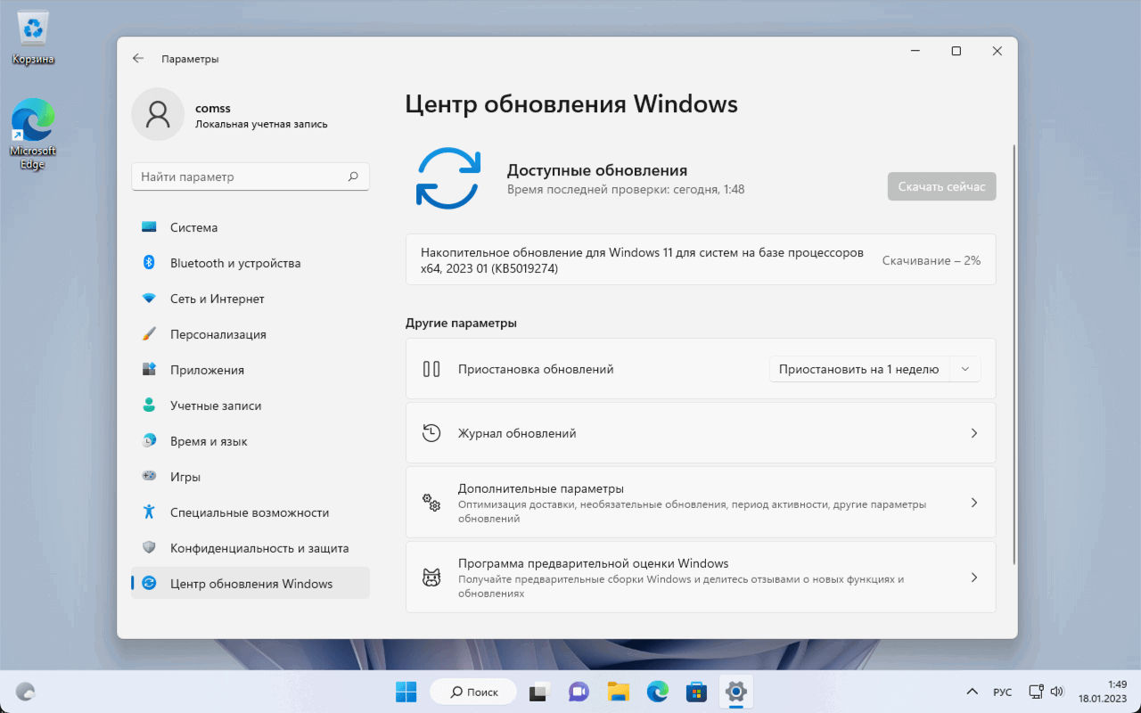Click the KB5019274 cumulative update text

click(642, 260)
